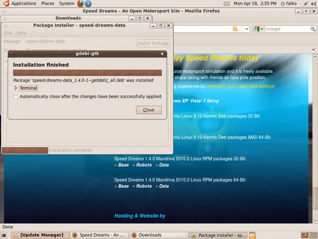Focus the Google search input field
Screen dimensions: 318x239
287,29
